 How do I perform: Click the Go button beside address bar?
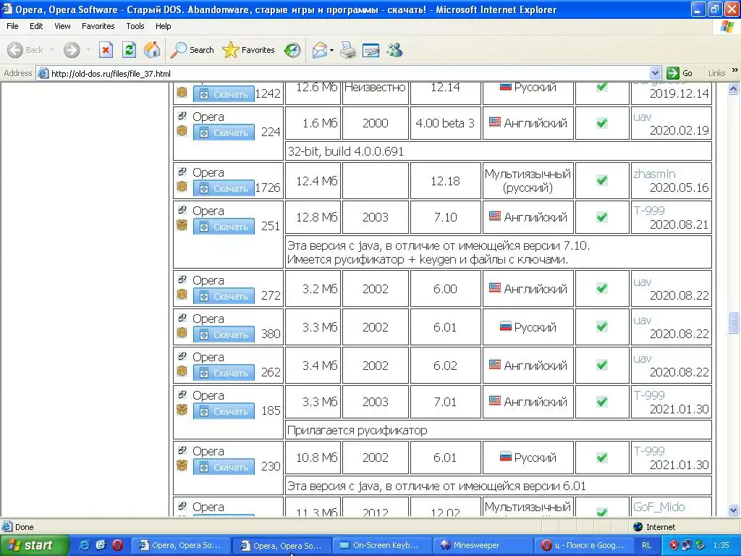[679, 73]
